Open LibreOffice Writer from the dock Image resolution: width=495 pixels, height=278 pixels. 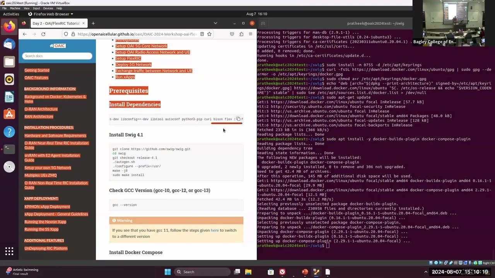(9, 97)
